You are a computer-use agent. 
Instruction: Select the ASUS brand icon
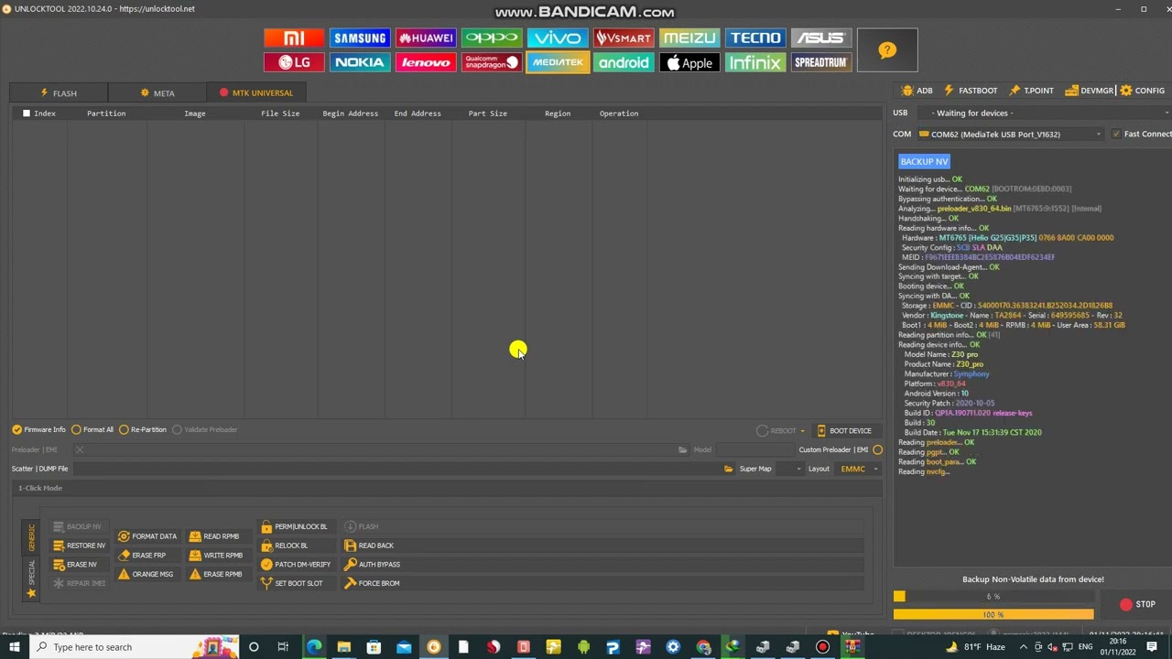click(x=821, y=38)
